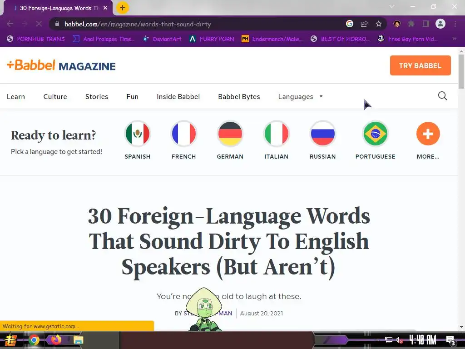This screenshot has height=349, width=465.
Task: Open the BEST OF HORRO... bookmark
Action: click(340, 39)
